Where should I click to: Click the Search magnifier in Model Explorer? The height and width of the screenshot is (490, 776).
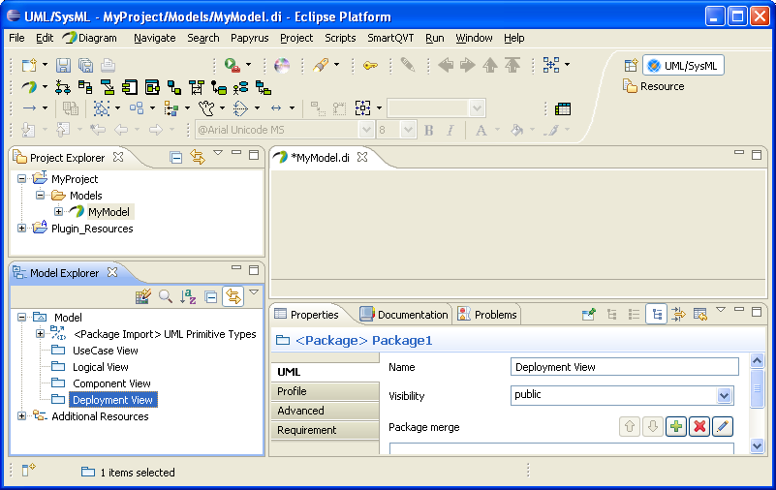166,296
